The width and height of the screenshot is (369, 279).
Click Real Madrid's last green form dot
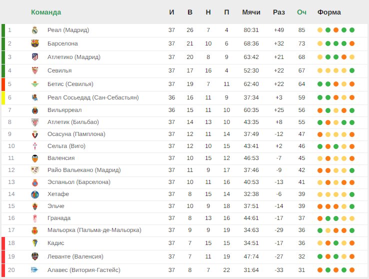(352, 30)
